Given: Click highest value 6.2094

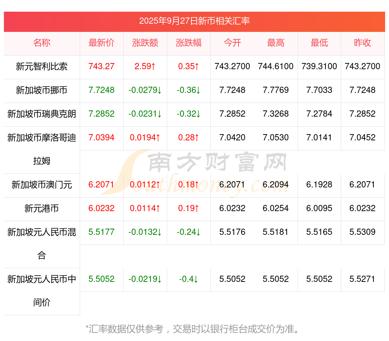Looking at the screenshot, I should [276, 185].
